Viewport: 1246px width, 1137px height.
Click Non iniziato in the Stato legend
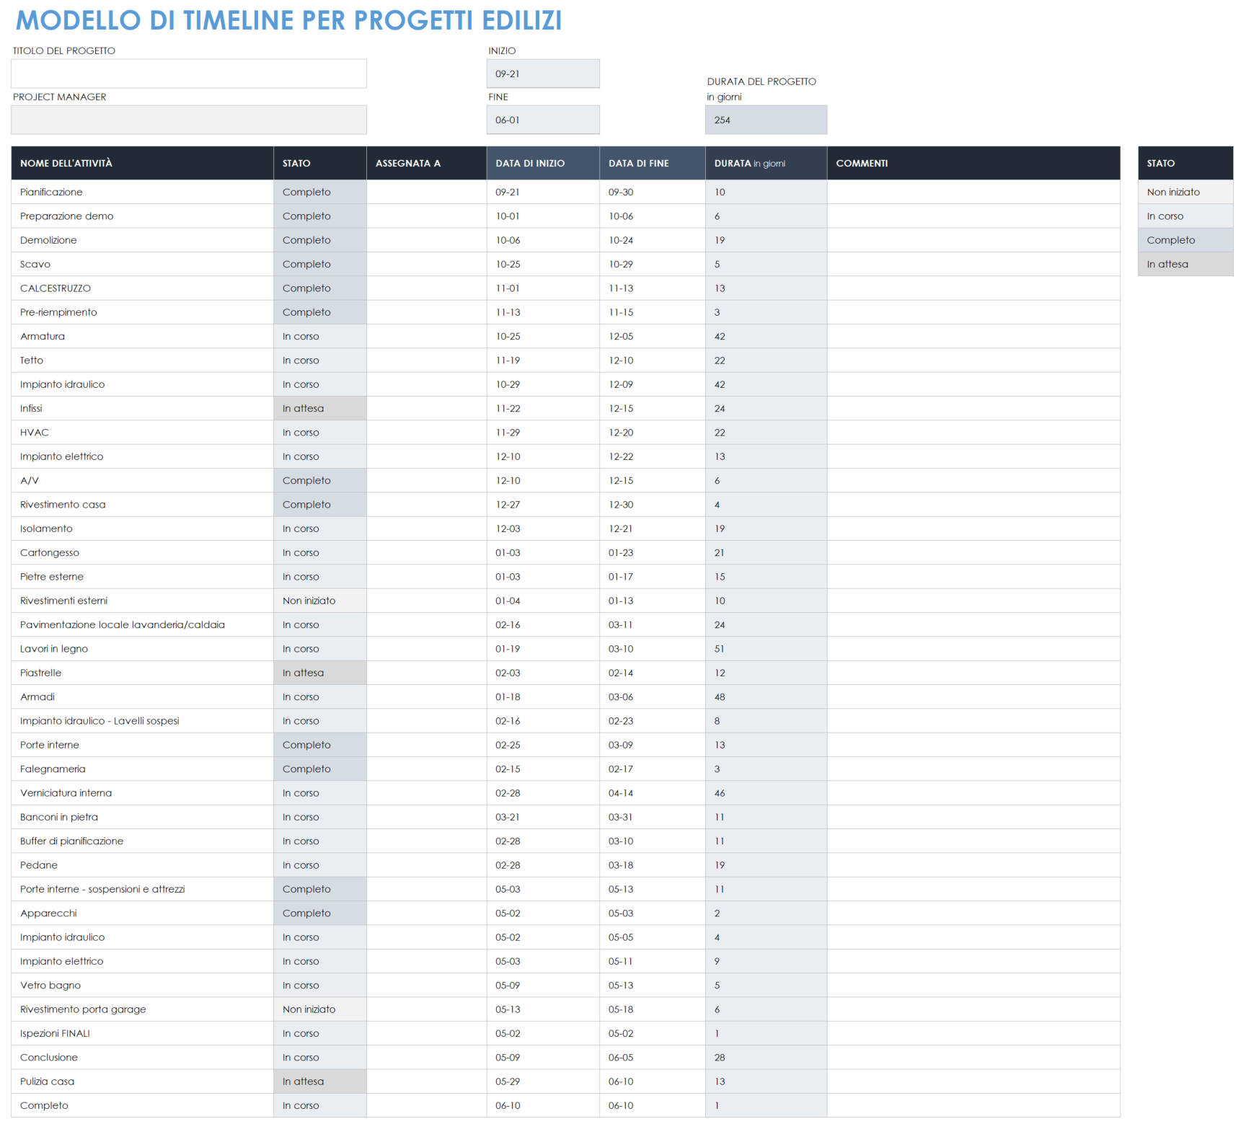point(1185,192)
